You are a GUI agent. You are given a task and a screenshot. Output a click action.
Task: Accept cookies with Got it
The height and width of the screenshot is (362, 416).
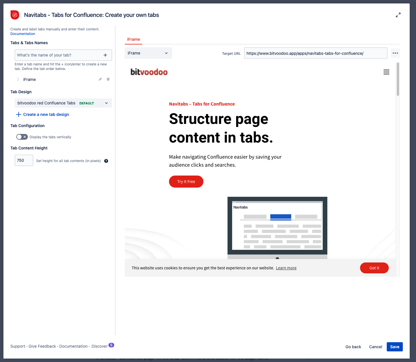[374, 268]
